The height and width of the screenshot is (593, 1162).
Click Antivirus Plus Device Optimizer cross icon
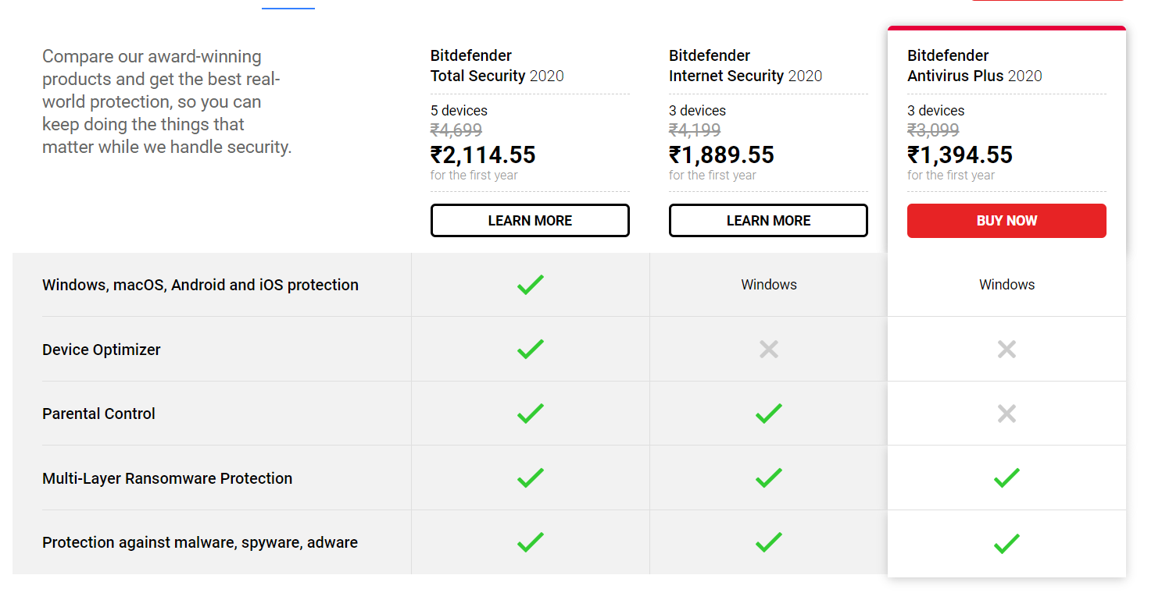click(1006, 349)
